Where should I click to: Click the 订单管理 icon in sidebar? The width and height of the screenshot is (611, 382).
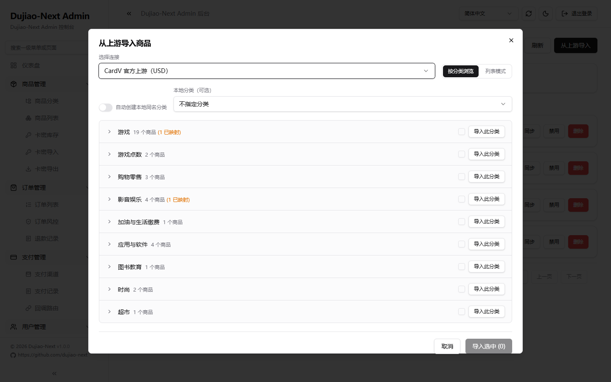(14, 188)
